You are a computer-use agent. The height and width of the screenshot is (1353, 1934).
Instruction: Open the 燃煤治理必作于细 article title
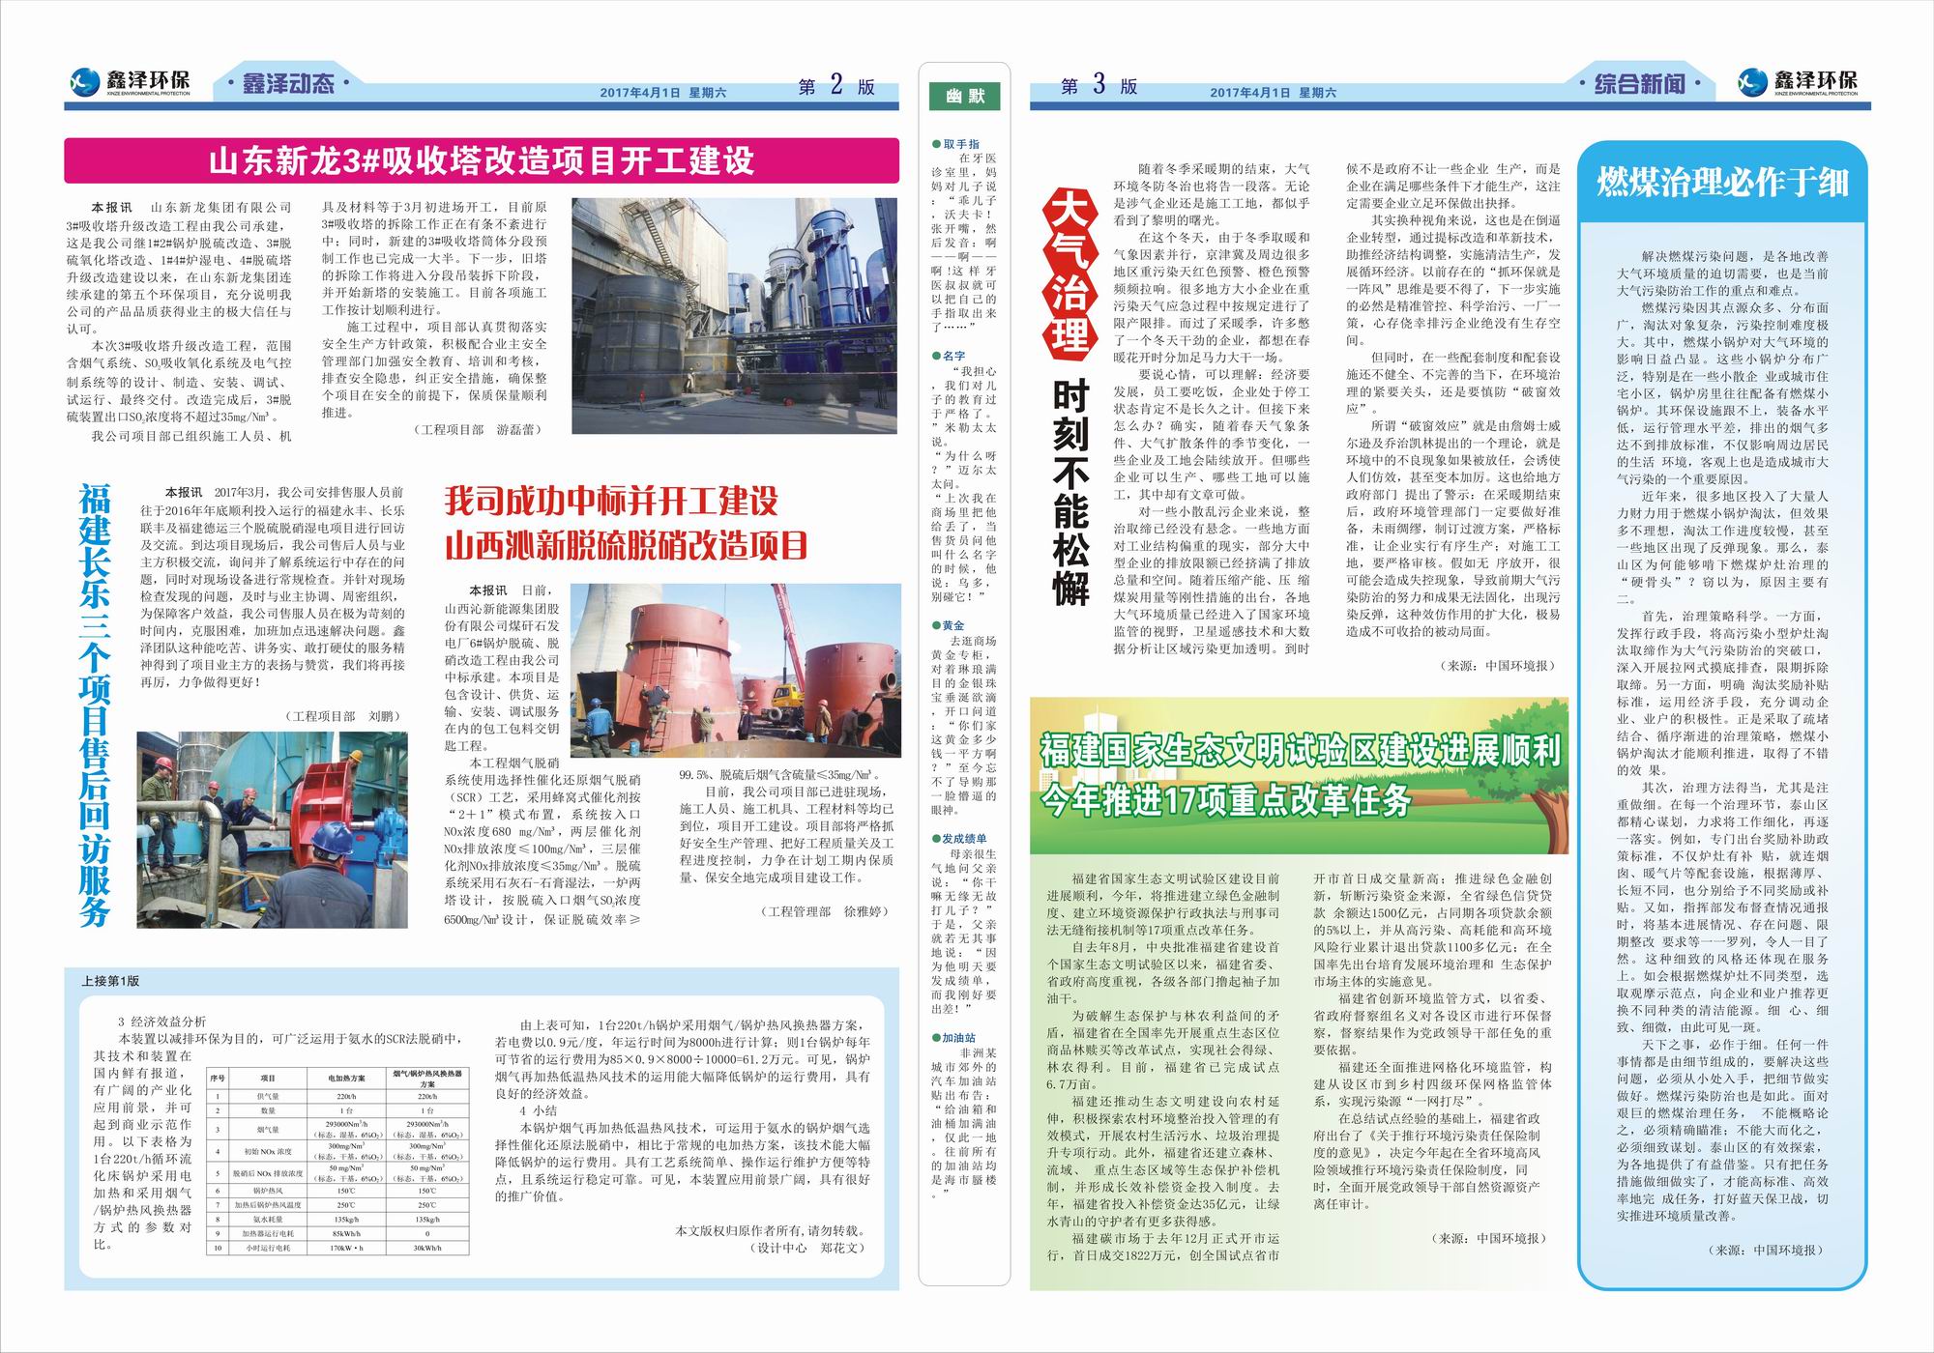[1722, 183]
